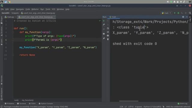Open the VCS menu
This screenshot has height=108, width=192.
tap(53, 9)
